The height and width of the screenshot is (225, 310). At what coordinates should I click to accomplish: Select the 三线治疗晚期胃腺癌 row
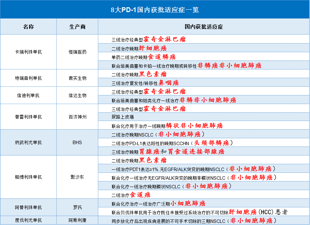point(204,151)
